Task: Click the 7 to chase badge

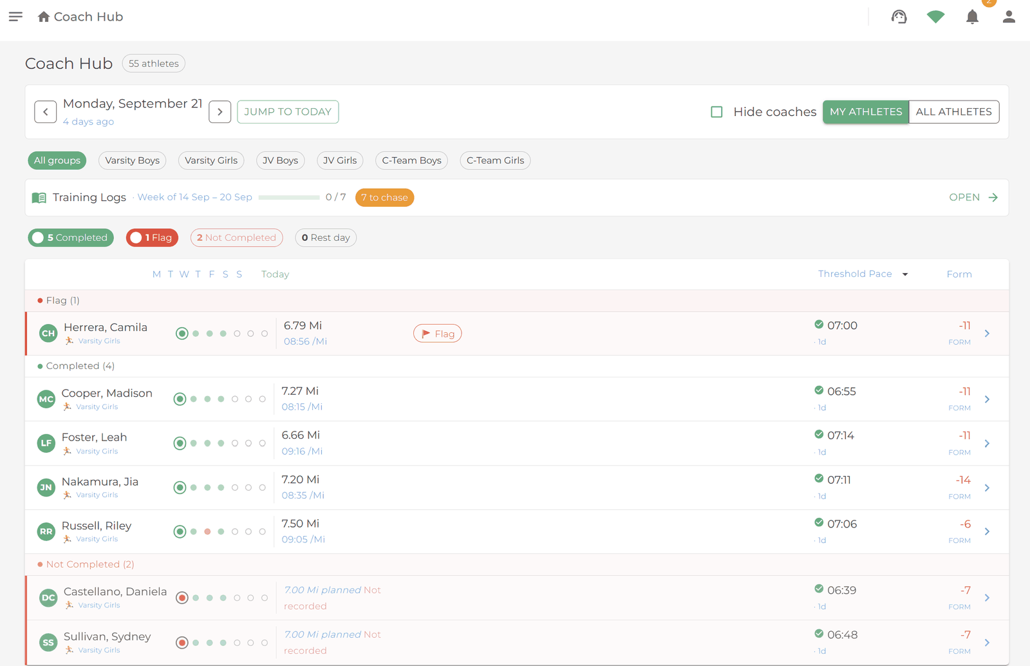Action: tap(384, 198)
